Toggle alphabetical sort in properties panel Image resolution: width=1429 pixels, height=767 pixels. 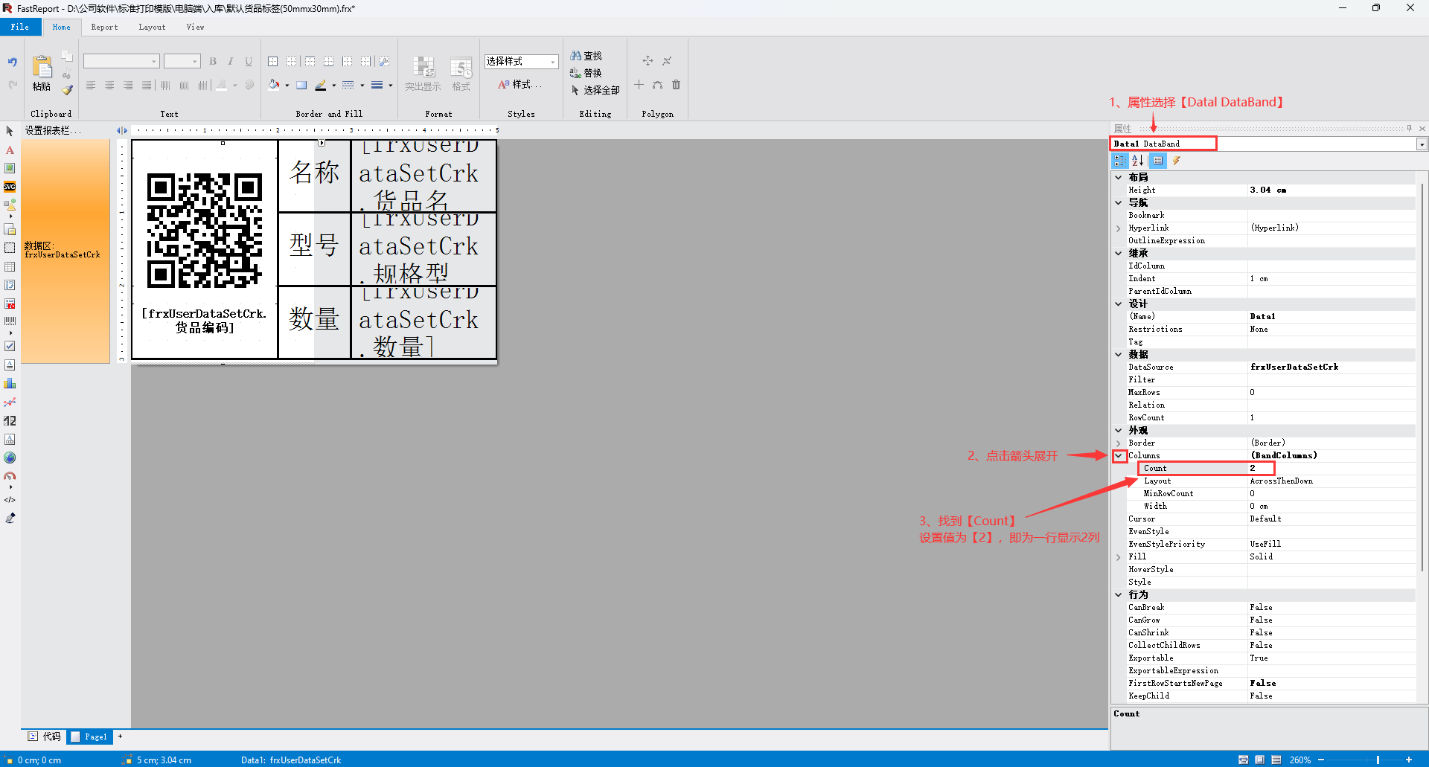click(x=1138, y=161)
